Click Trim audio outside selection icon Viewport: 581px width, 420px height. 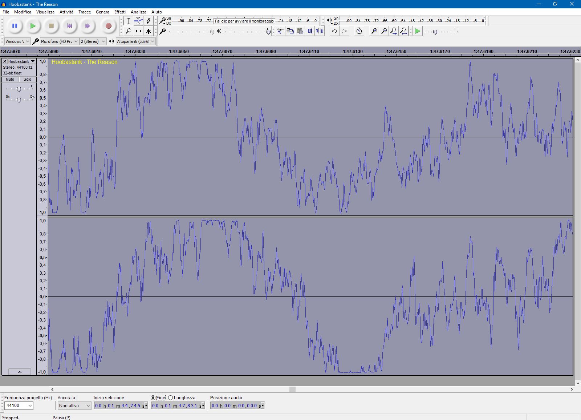click(x=310, y=31)
